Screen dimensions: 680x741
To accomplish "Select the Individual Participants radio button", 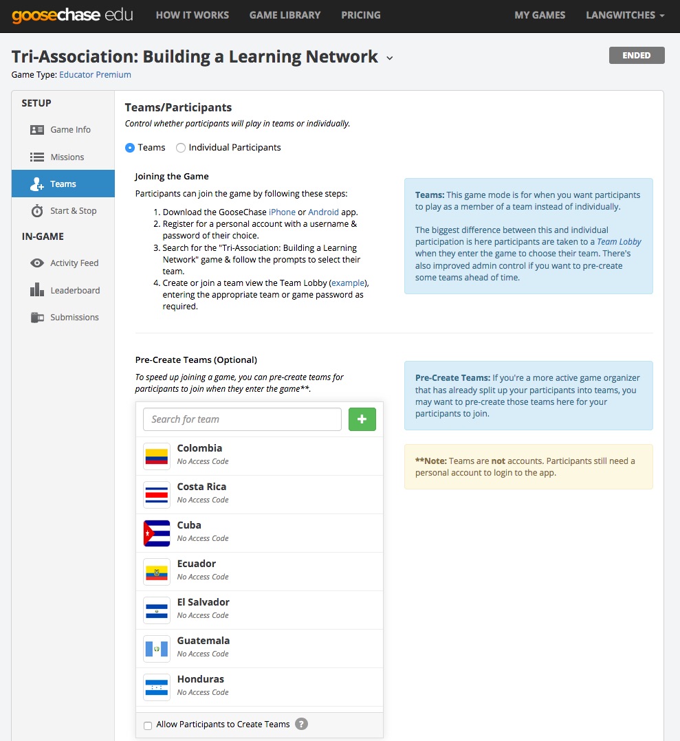I will pos(181,148).
